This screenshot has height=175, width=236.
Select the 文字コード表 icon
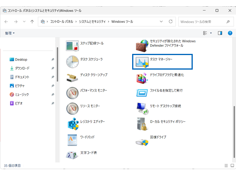[72, 155]
